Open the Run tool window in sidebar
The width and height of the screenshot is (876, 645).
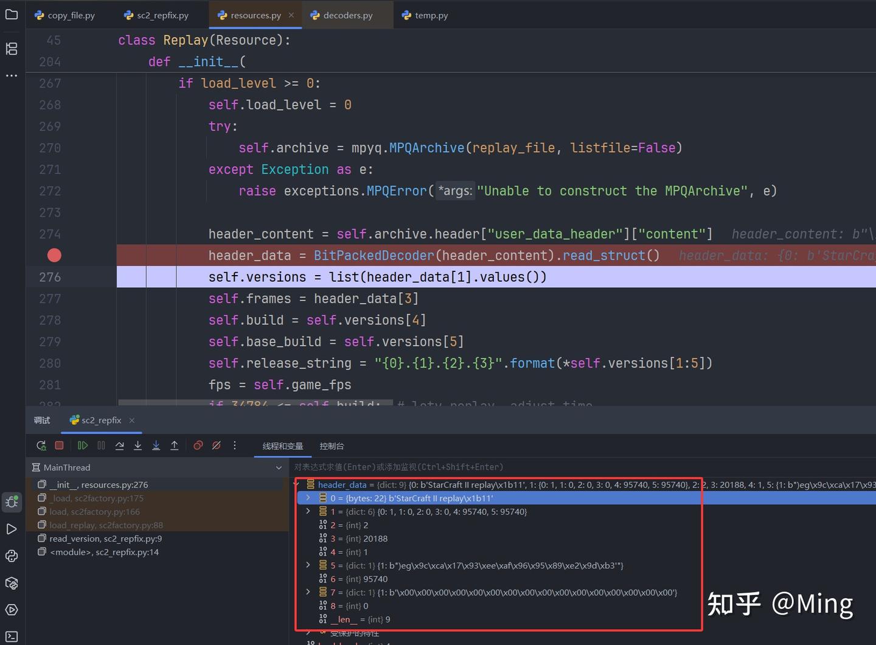(12, 529)
